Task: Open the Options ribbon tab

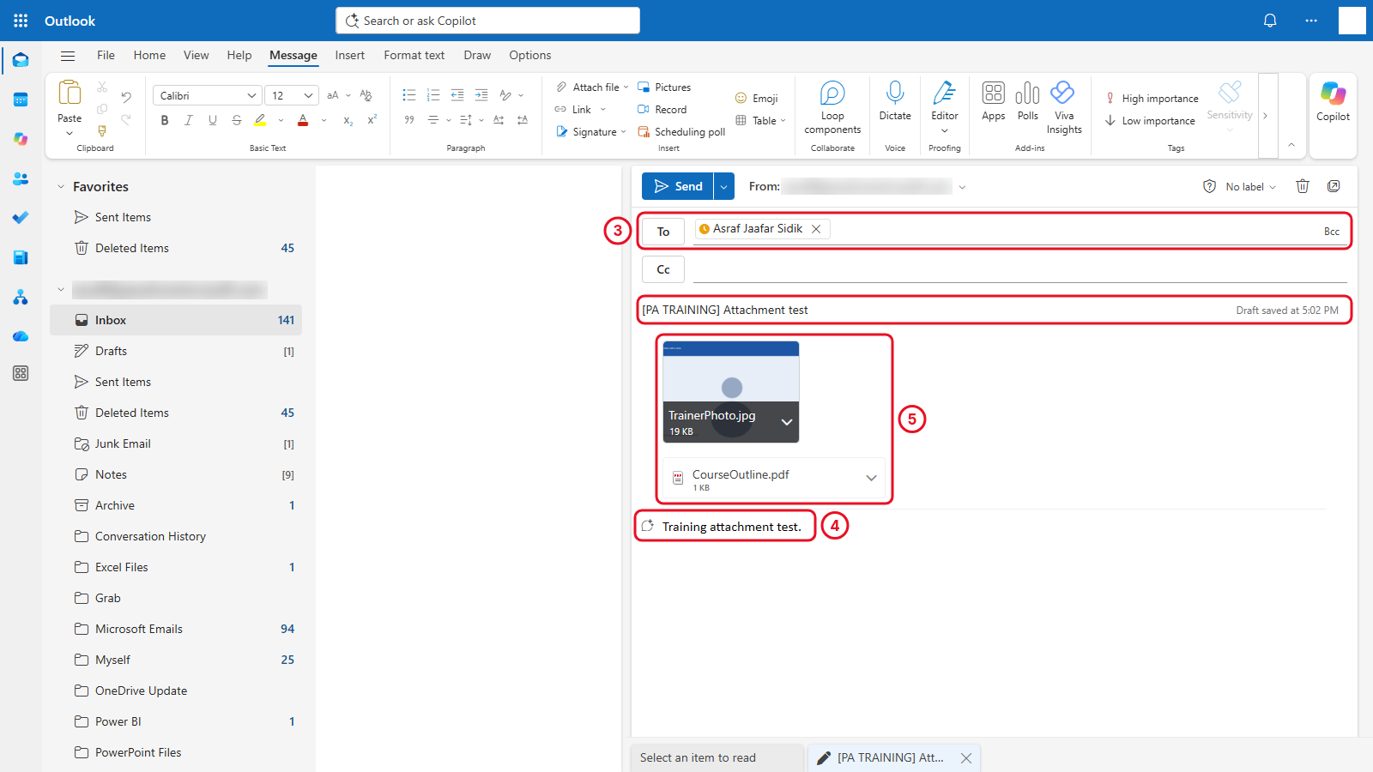Action: coord(530,55)
